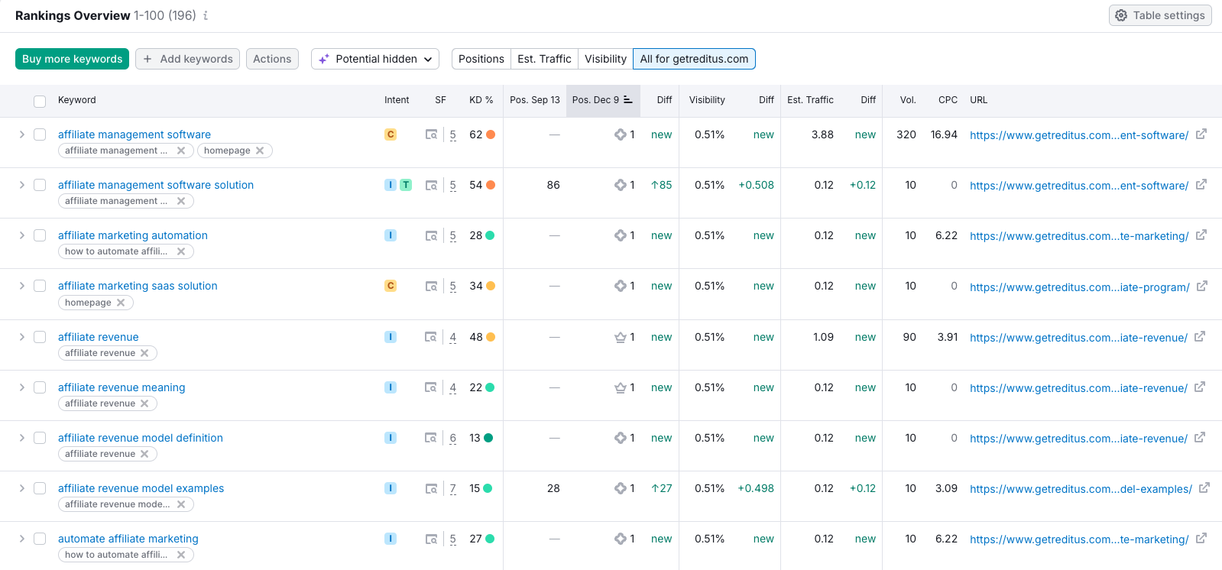Select the All for getreditus.com tab

click(694, 59)
